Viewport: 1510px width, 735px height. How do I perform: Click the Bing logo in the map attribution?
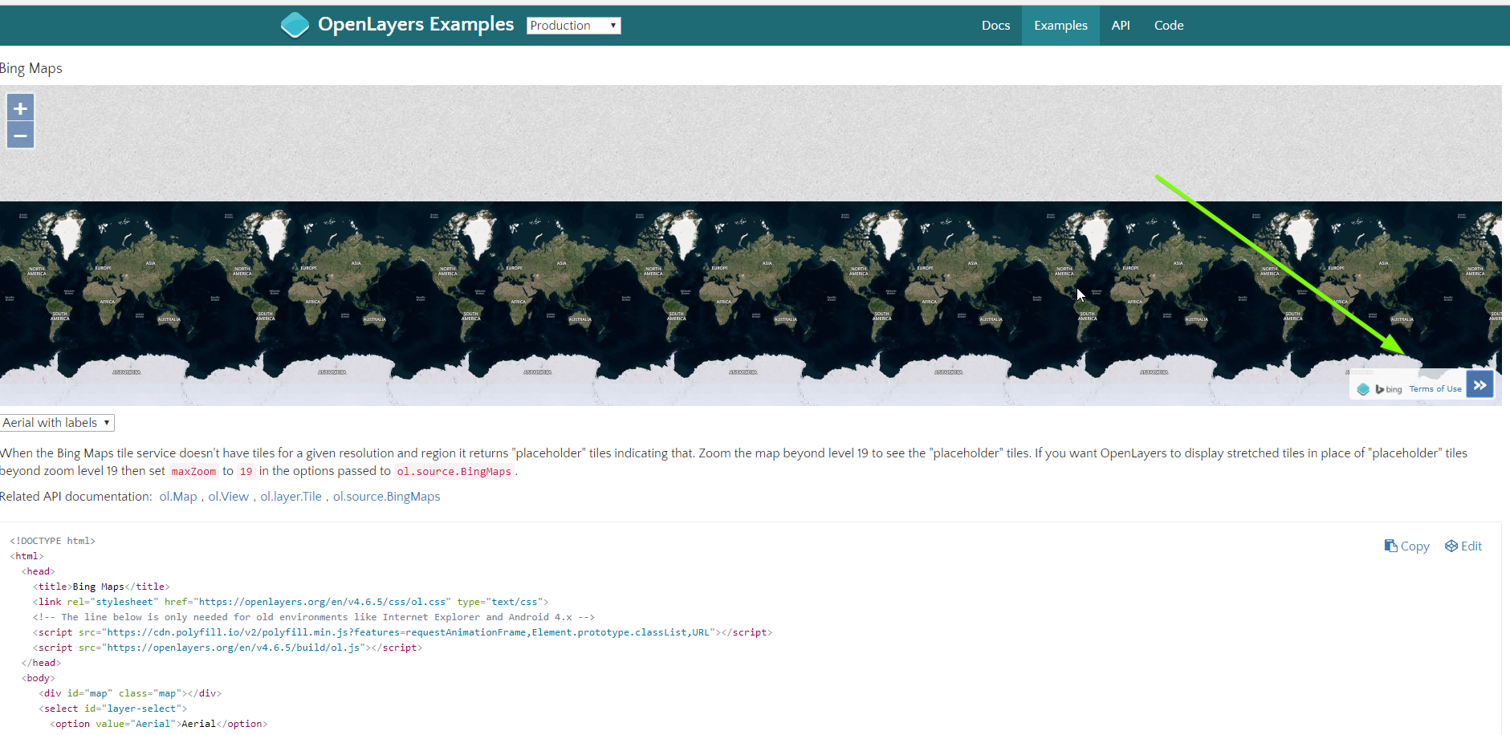[1386, 388]
